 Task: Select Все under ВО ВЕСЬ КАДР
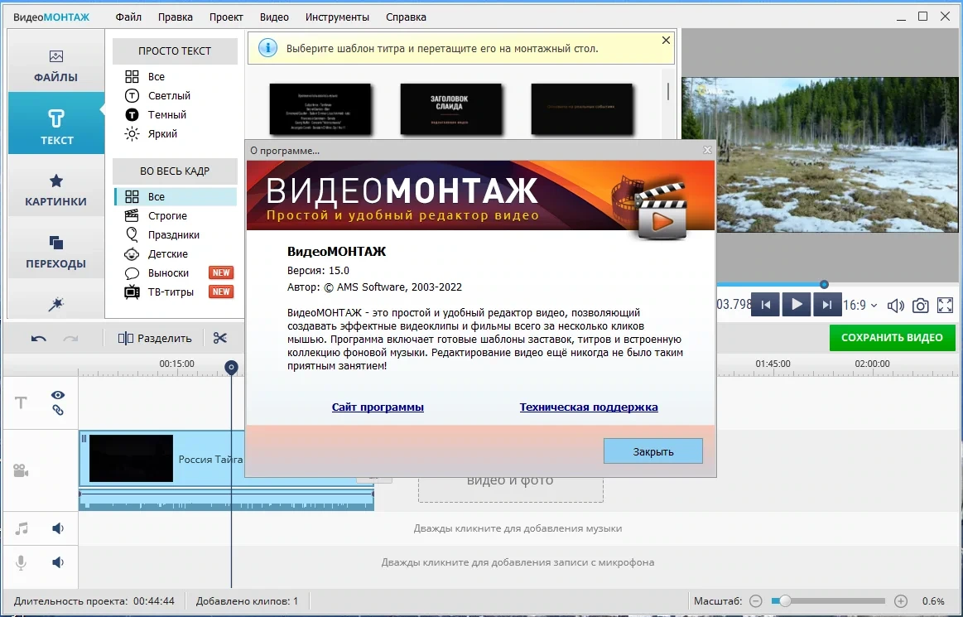[x=175, y=196]
